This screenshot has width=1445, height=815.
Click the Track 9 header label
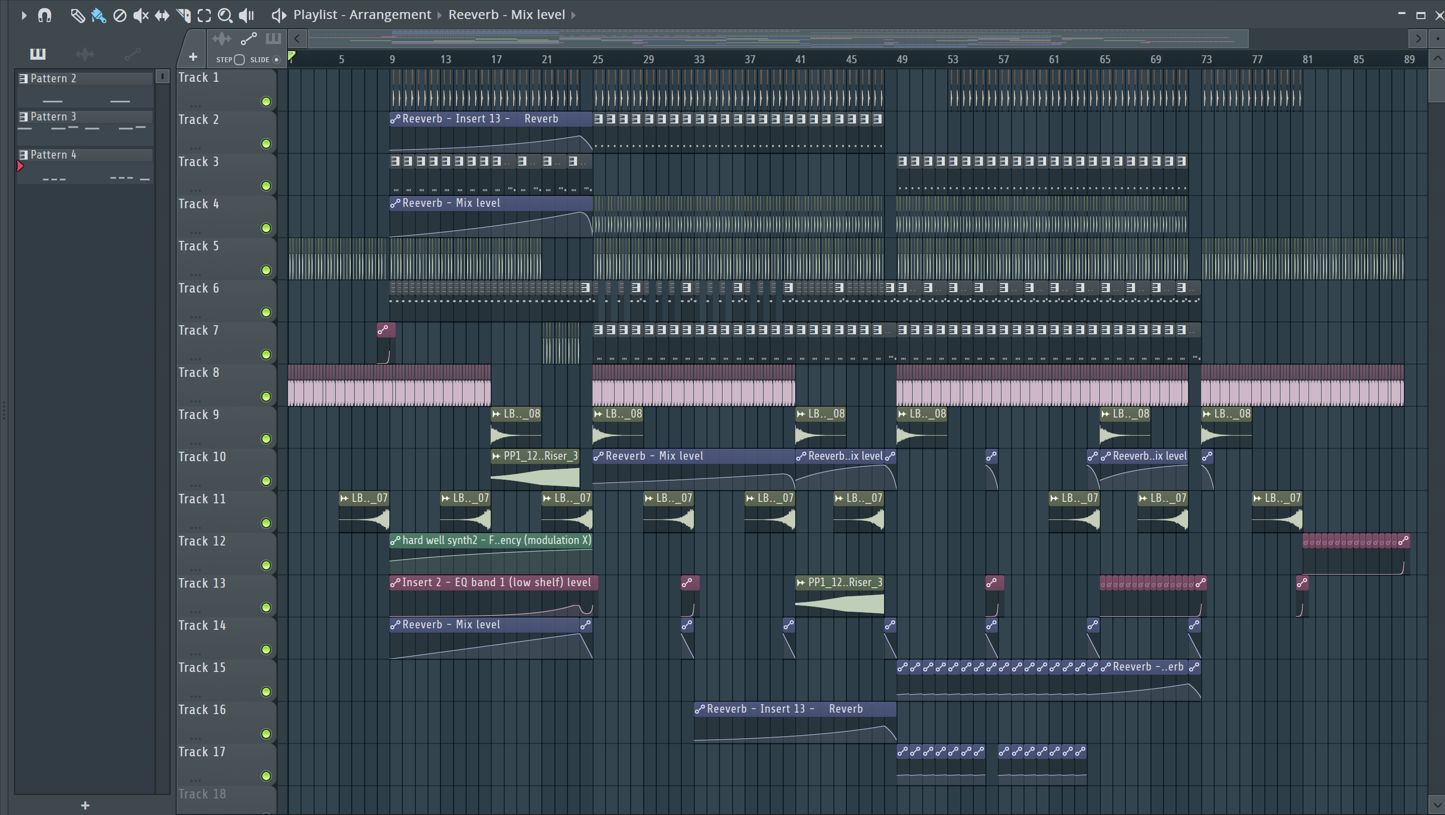point(199,415)
